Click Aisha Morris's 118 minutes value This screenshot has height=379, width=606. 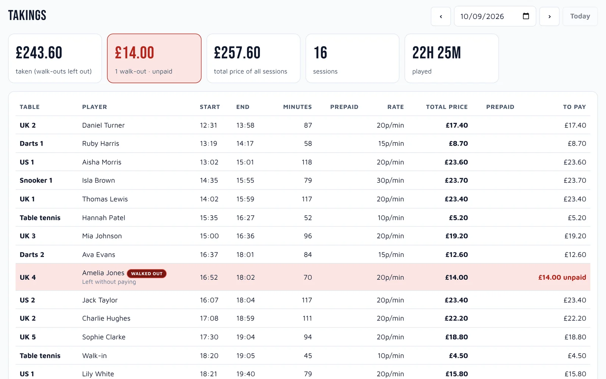pyautogui.click(x=307, y=162)
